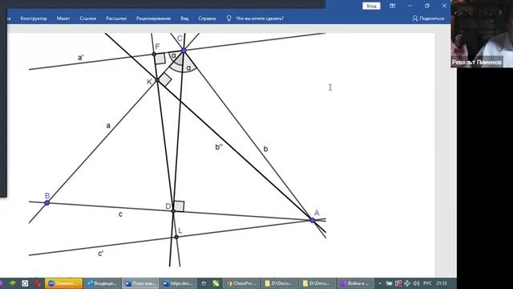
Task: Focus the 'Что вы хотите сделать?' search field
Action: point(260,18)
